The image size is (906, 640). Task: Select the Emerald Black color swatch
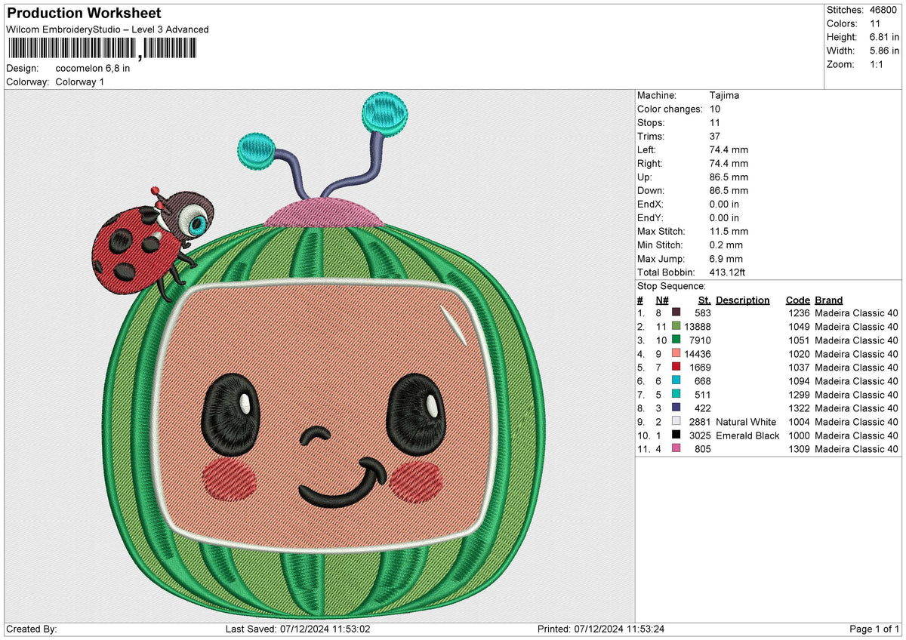[x=676, y=434]
